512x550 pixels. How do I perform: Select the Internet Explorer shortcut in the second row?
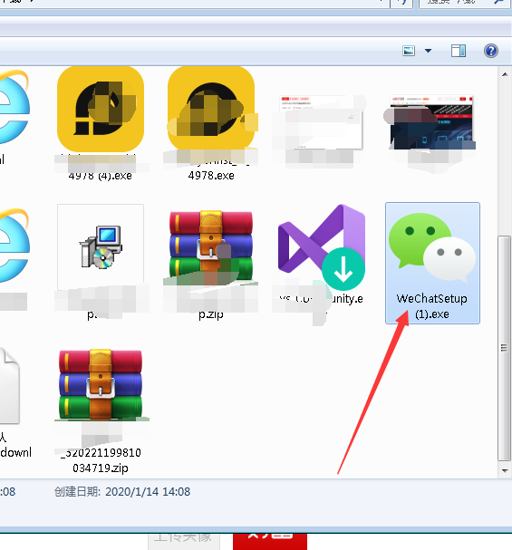coord(13,247)
